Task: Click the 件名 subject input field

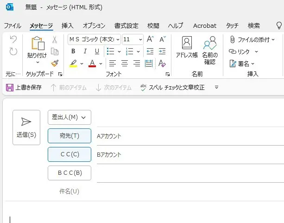Action: pyautogui.click(x=190, y=191)
